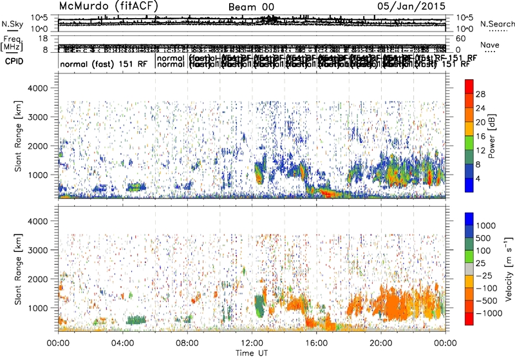The width and height of the screenshot is (515, 357).
Task: Click the "Velocity [m s⁻¹]" color bar title
Action: (x=509, y=269)
